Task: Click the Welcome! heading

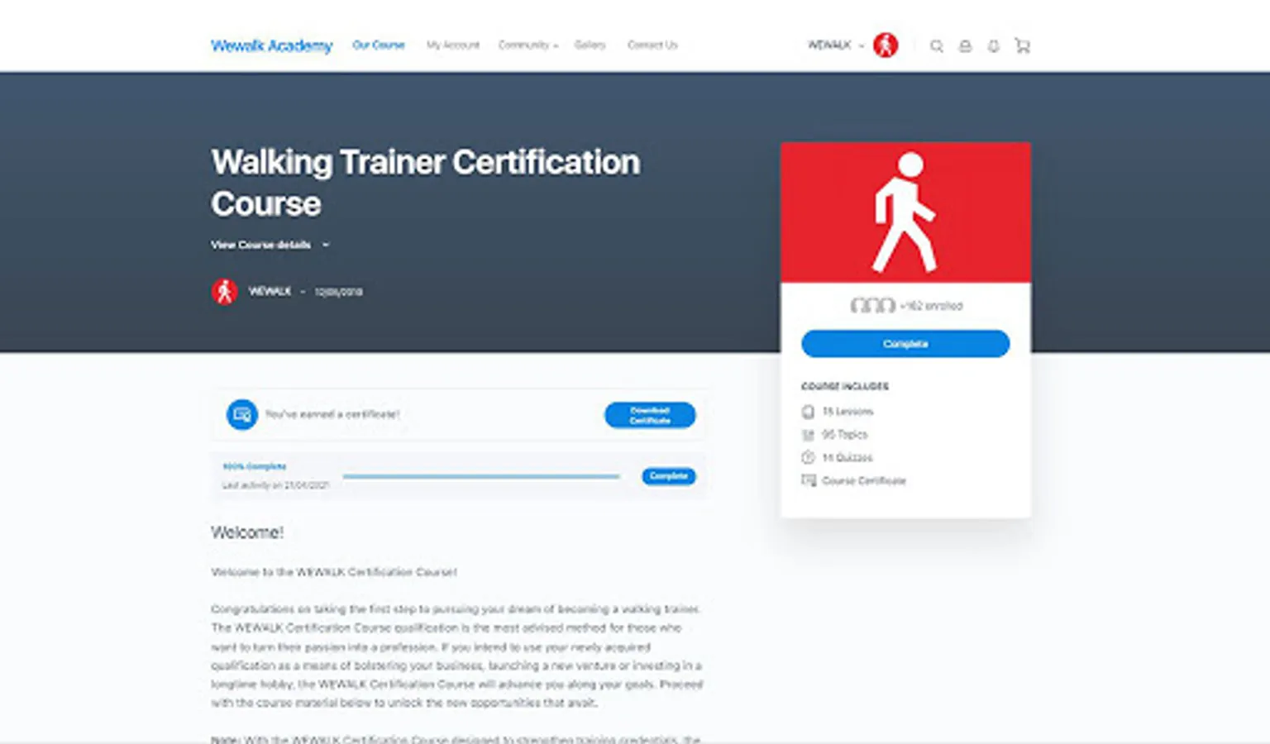Action: [x=247, y=532]
